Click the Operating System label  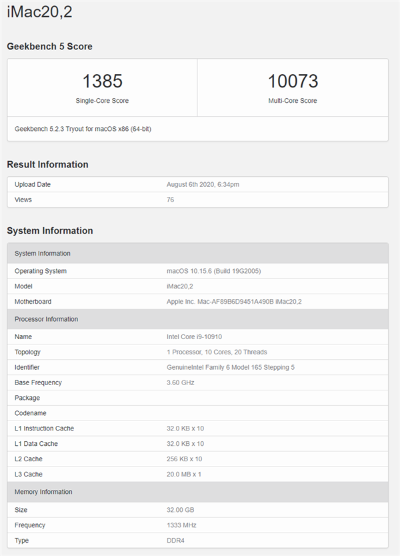(x=41, y=271)
